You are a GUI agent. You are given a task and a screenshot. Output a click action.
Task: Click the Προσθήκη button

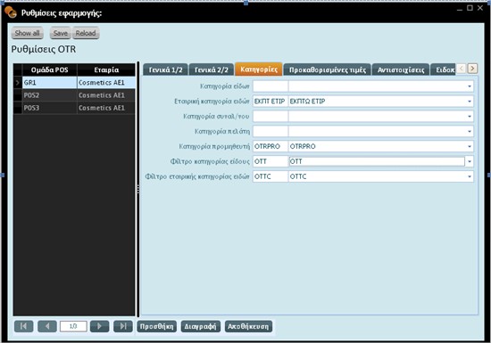pyautogui.click(x=156, y=326)
